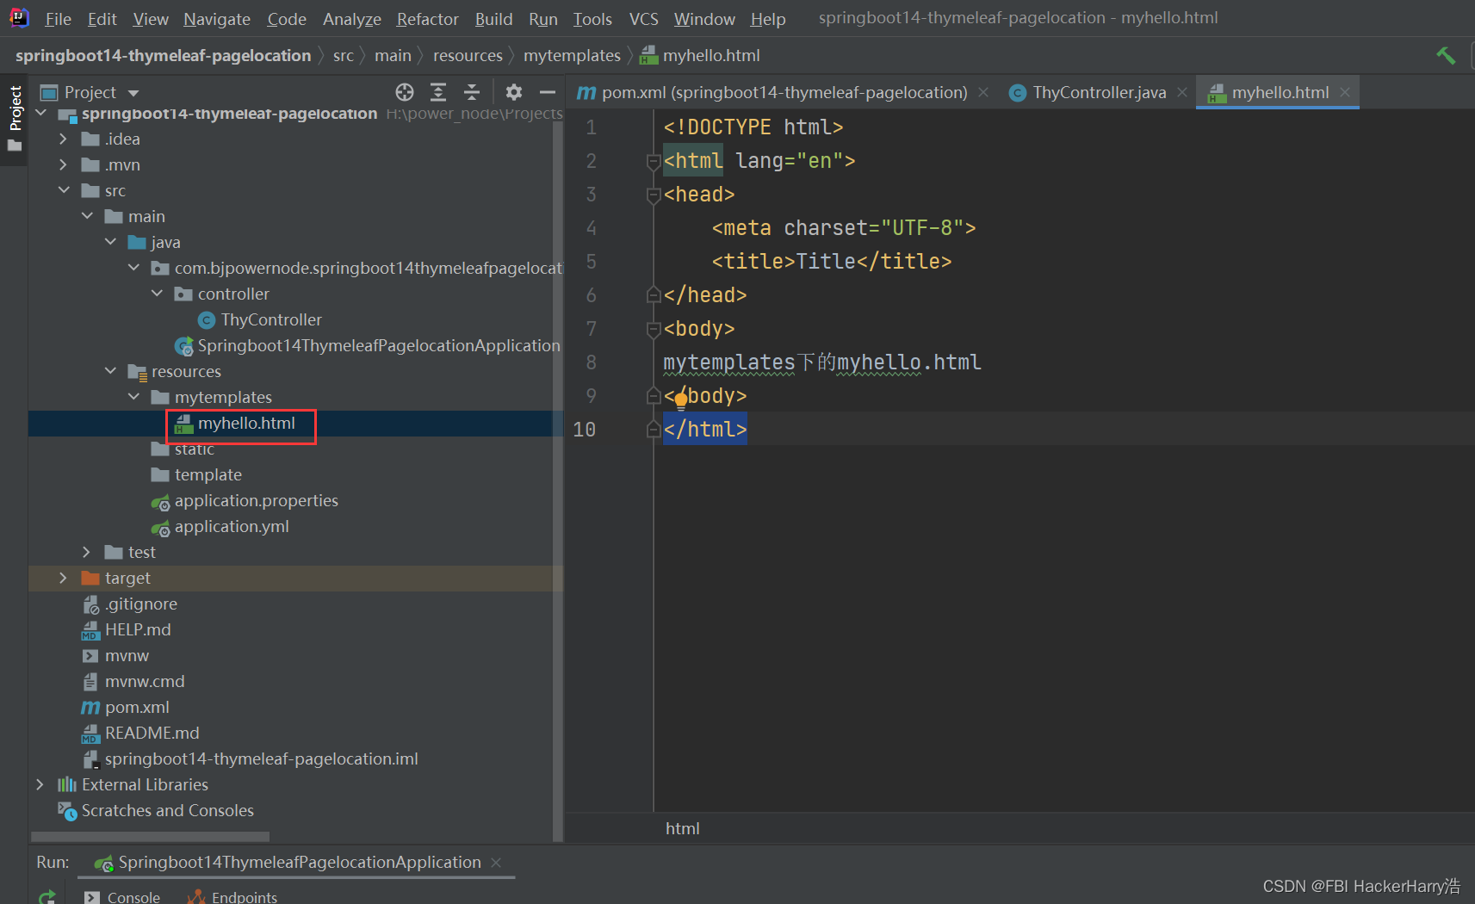1475x904 pixels.
Task: Hide the Project panel with minus icon
Action: [548, 92]
